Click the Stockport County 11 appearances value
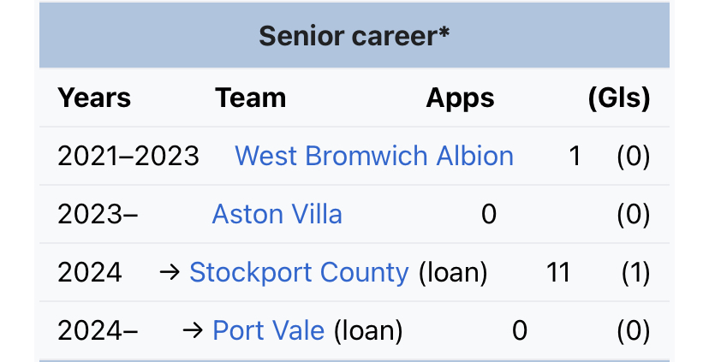The image size is (709, 362). pyautogui.click(x=558, y=272)
